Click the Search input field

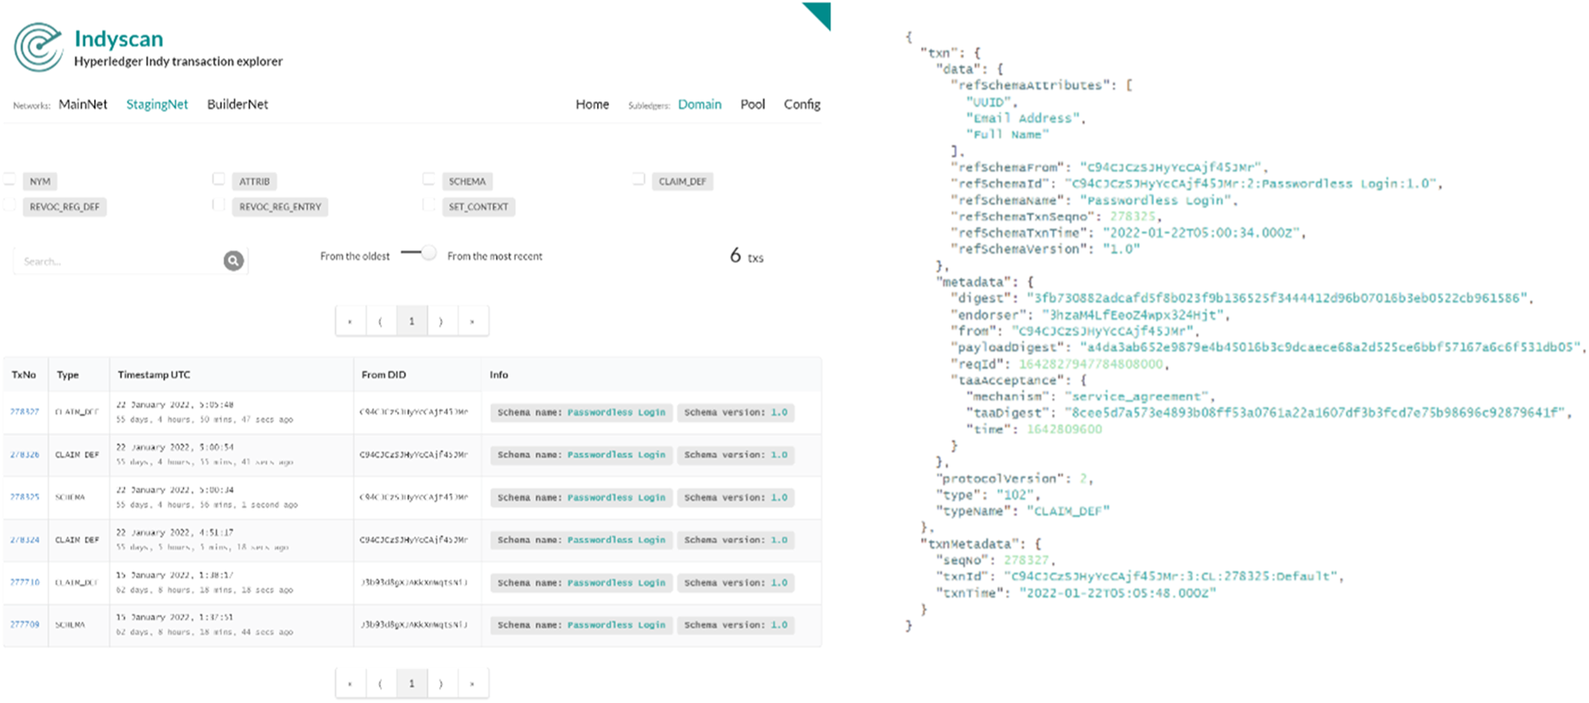coord(117,261)
